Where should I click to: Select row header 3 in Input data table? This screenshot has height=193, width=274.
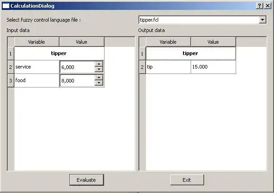(x=11, y=81)
